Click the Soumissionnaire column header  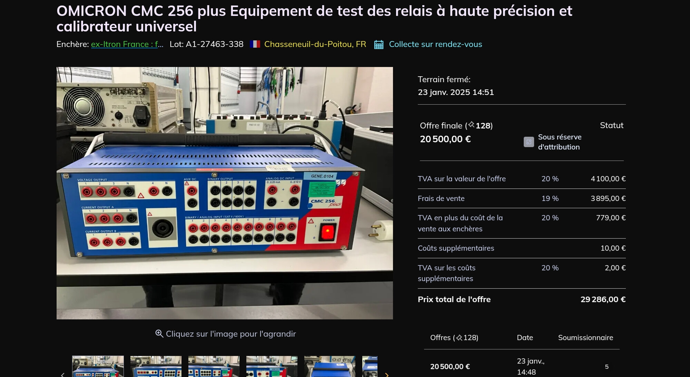[x=585, y=338]
